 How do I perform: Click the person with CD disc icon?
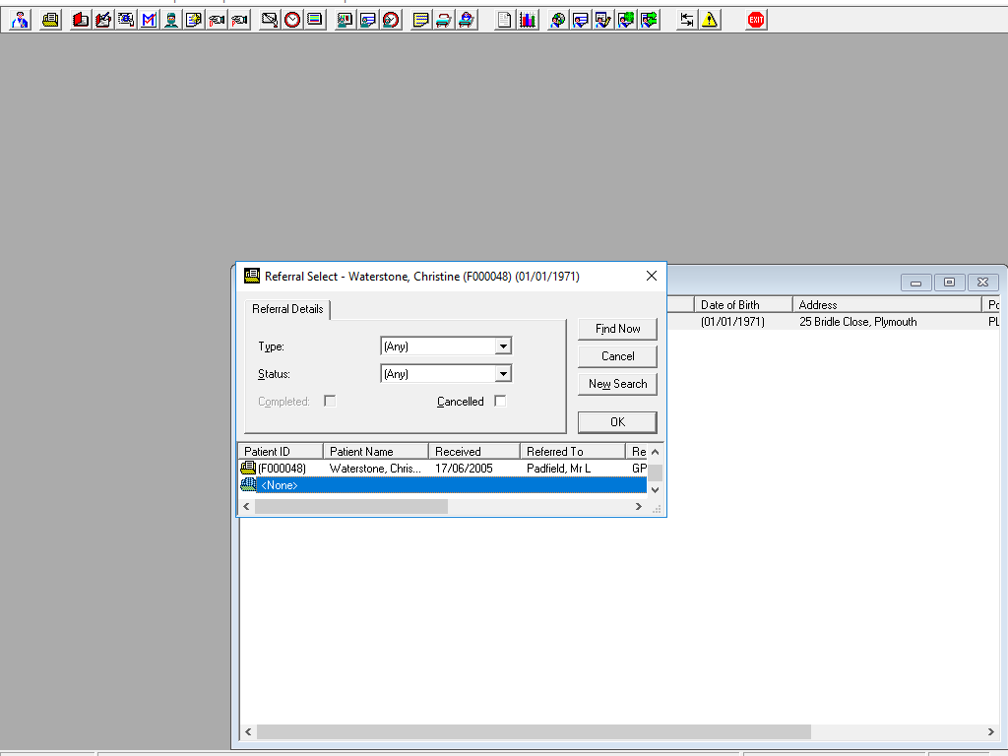[558, 20]
